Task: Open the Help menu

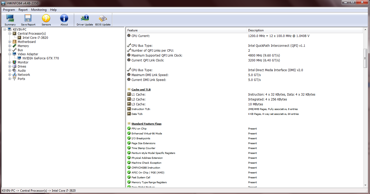Action: point(53,10)
